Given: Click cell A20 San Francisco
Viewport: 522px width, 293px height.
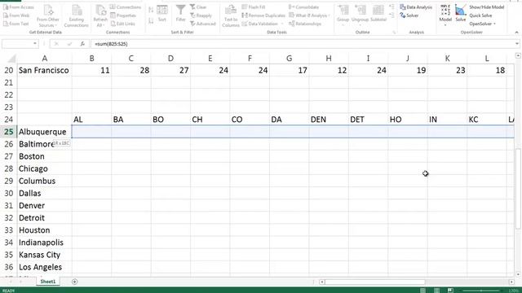Looking at the screenshot, I should click(44, 71).
